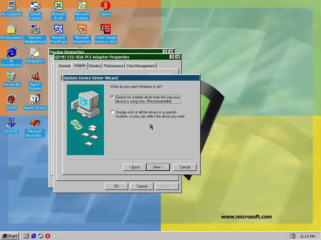Click OK in Adapter Properties dialog

[116, 186]
